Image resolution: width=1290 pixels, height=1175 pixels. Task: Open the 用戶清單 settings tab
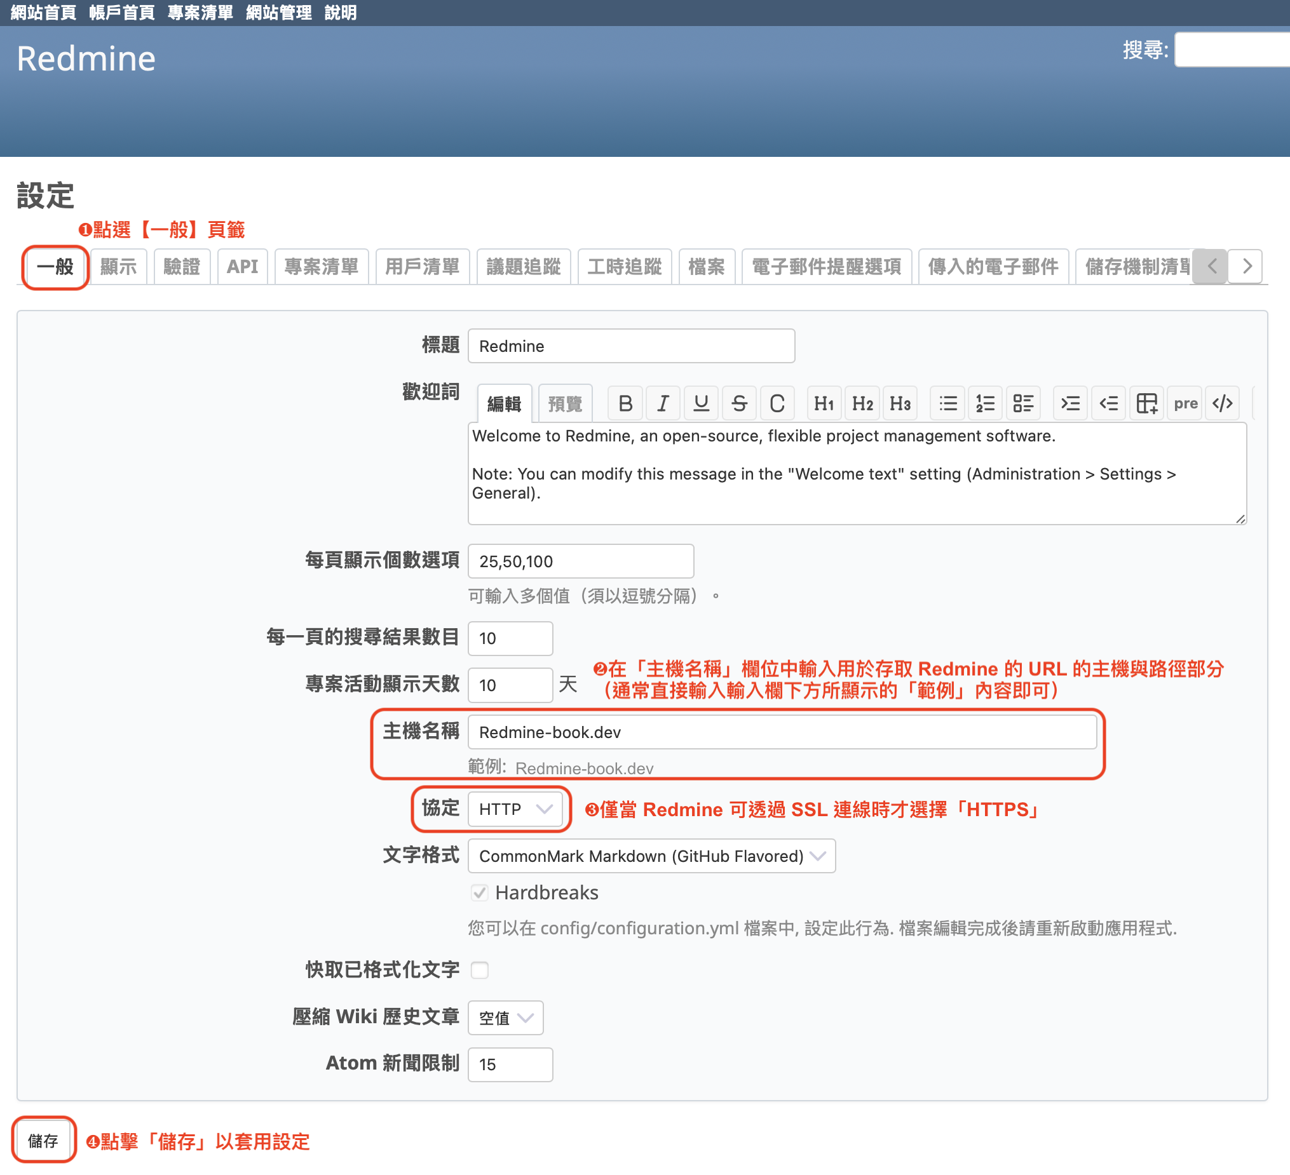(x=423, y=267)
